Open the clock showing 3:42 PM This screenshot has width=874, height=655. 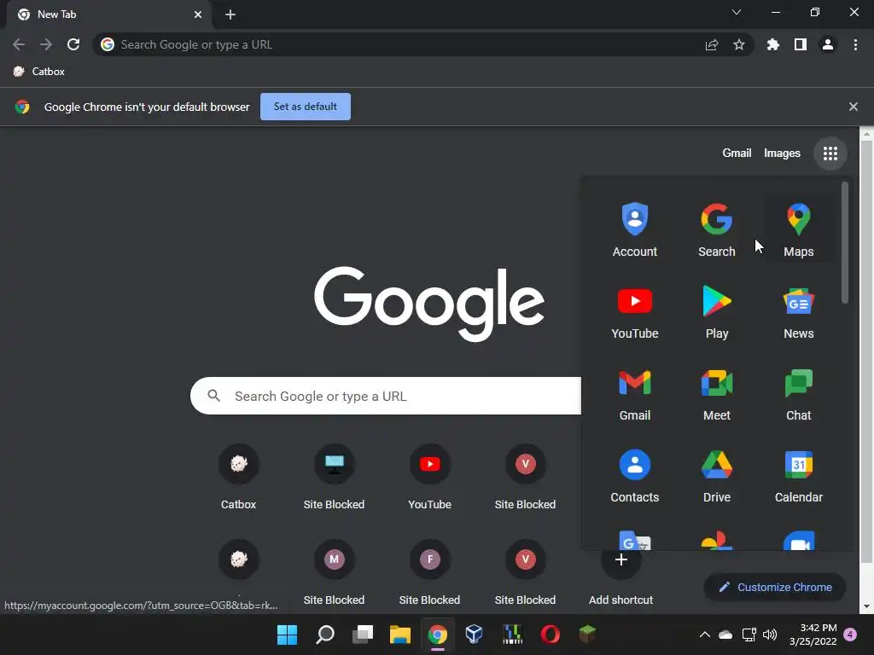tap(813, 635)
